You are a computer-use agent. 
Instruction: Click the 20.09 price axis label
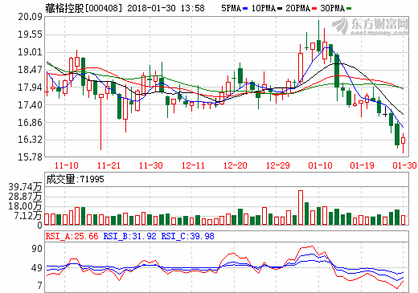pyautogui.click(x=30, y=17)
